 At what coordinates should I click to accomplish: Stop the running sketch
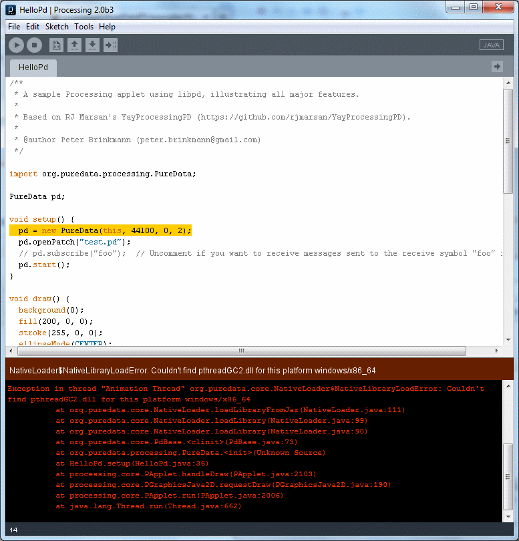click(34, 45)
